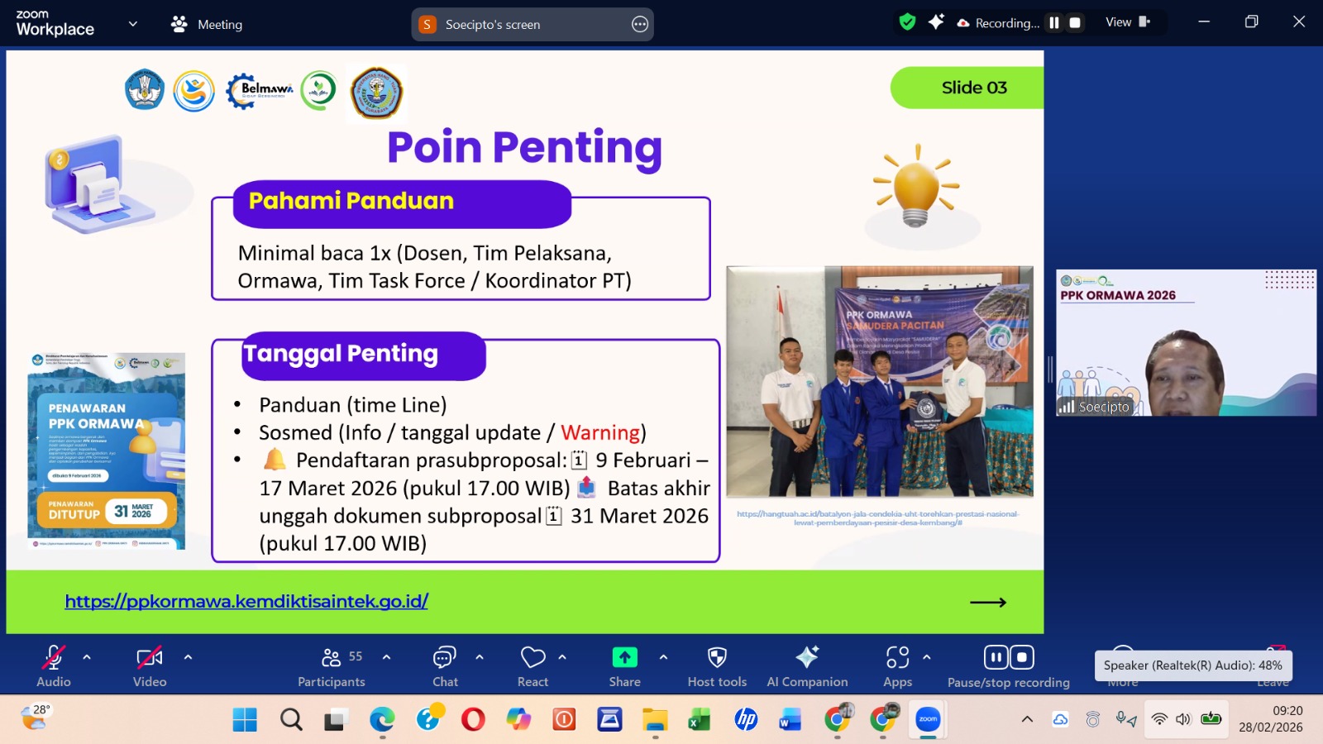Switch to the Meeting tab
The height and width of the screenshot is (744, 1323).
click(207, 24)
